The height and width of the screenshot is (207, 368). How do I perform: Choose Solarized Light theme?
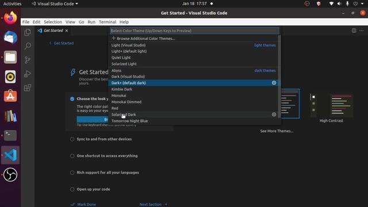pyautogui.click(x=194, y=64)
